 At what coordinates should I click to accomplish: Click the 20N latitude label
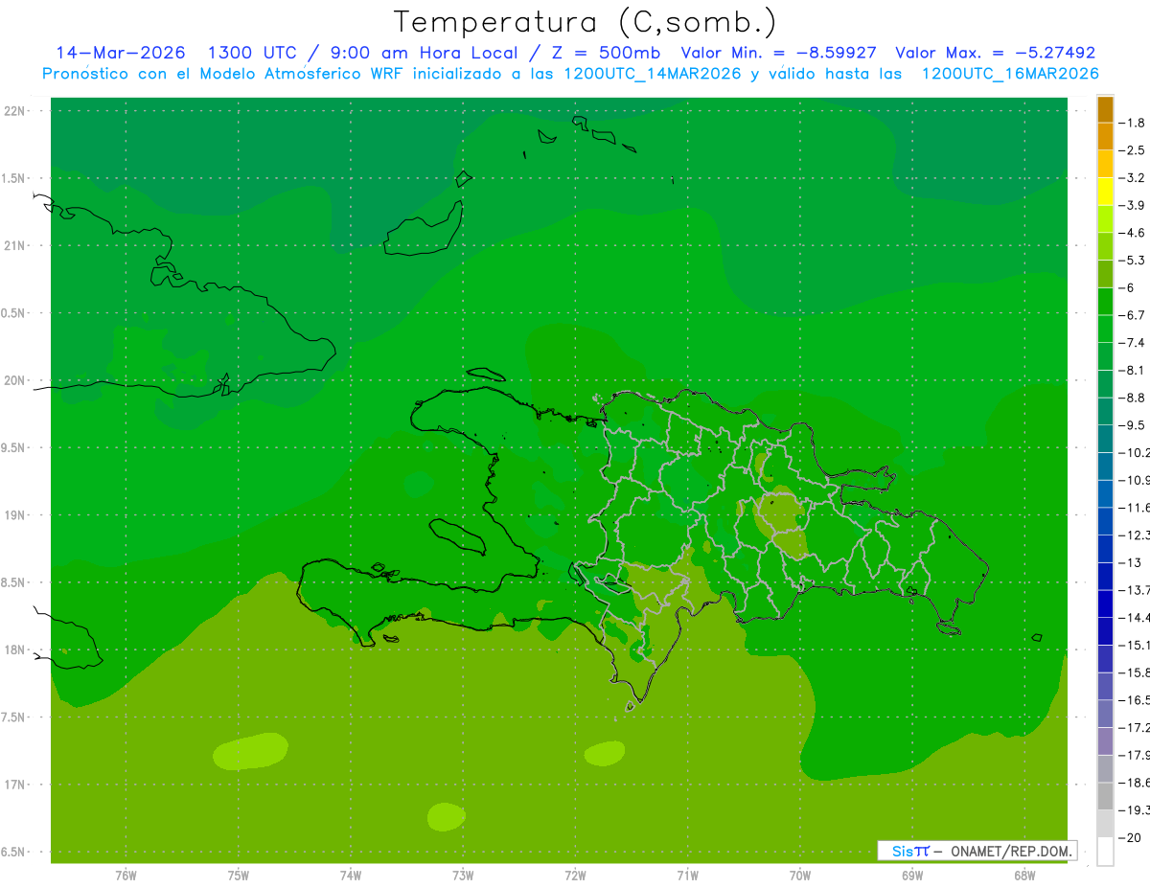click(14, 380)
